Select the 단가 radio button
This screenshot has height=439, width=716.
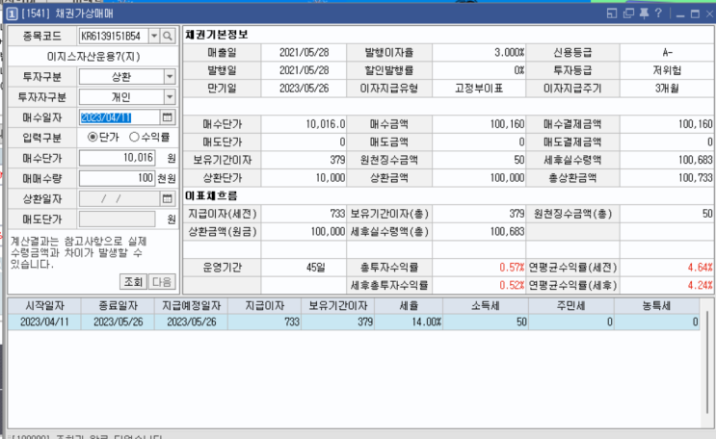point(93,137)
